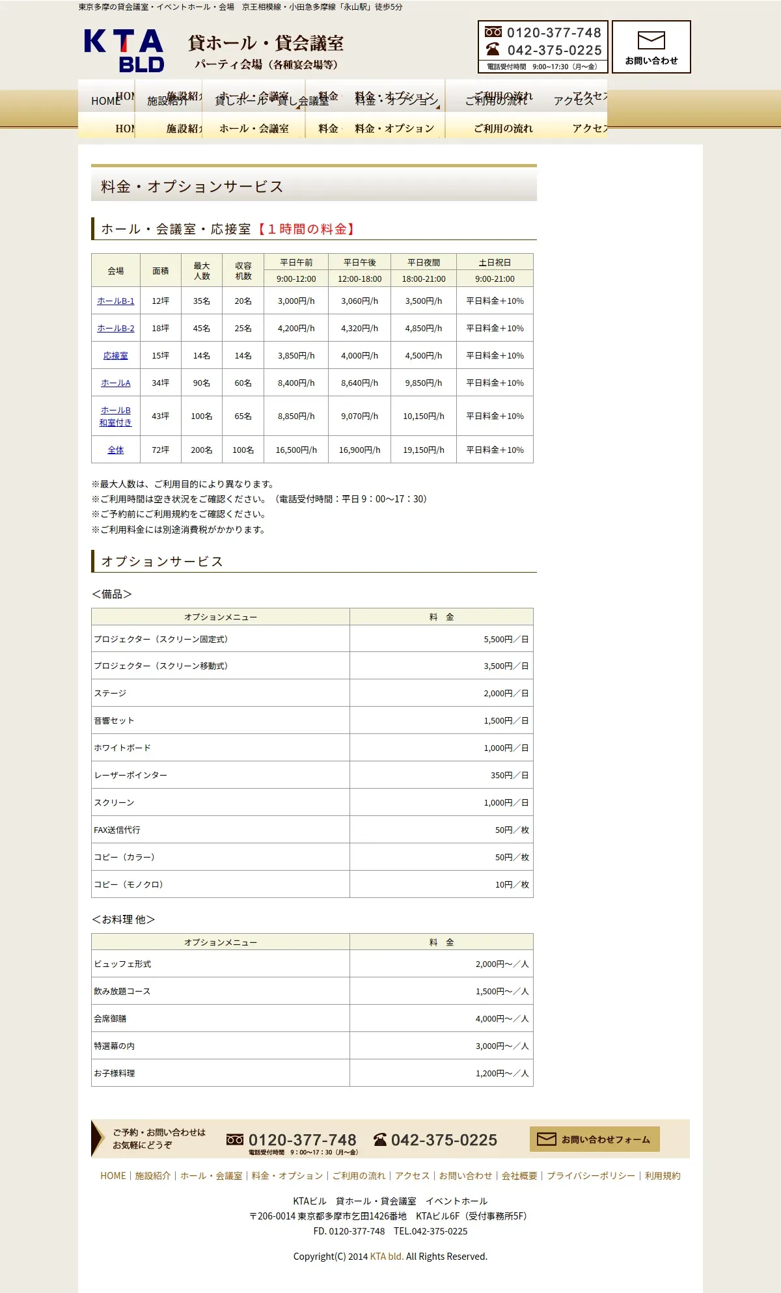
Task: Open the お問い合わせフォーム button
Action: 594,1139
